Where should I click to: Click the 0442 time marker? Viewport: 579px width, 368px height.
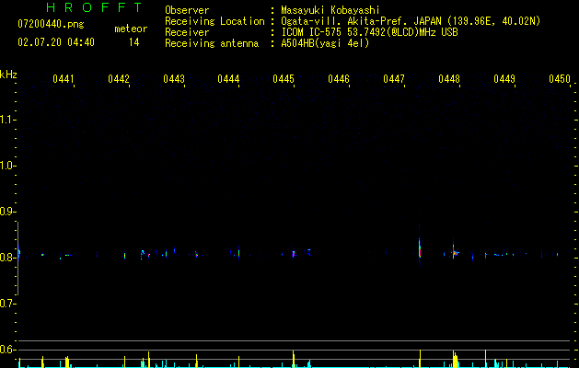[119, 78]
